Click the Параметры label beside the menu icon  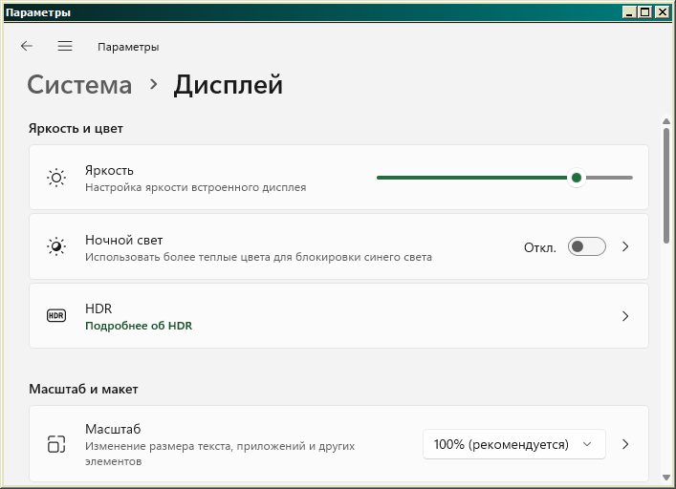pyautogui.click(x=128, y=47)
